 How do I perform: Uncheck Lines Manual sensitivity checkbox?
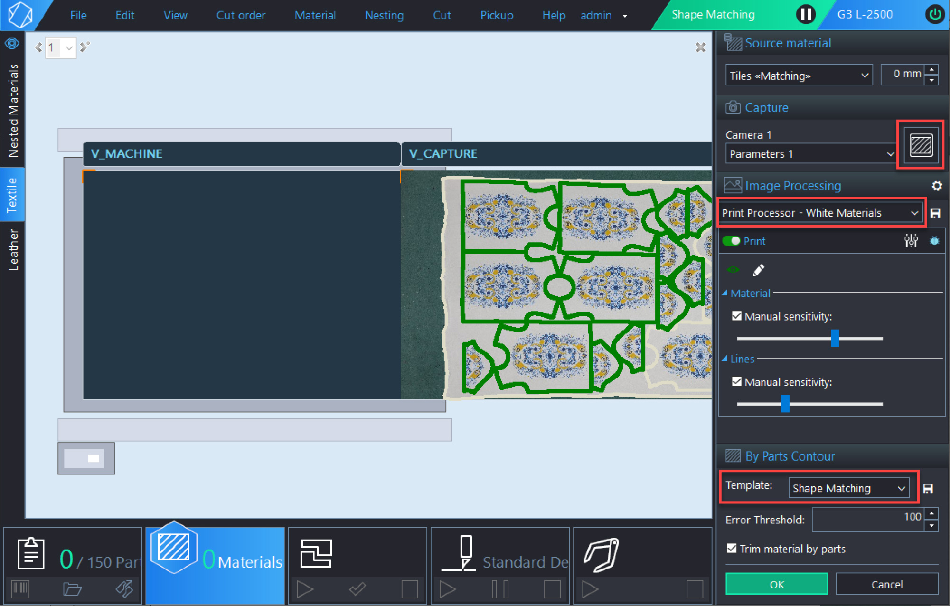(x=736, y=382)
